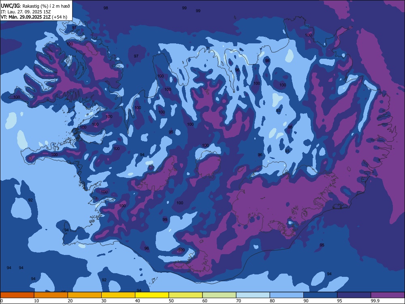Click the purple above-99.9% legend swatch
Viewport: 405px width, 304px height.
pyautogui.click(x=388, y=295)
